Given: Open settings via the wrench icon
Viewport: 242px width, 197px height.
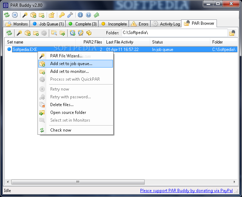Looking at the screenshot, I should 70,15.
